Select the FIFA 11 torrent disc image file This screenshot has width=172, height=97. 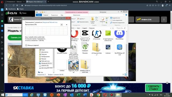(73, 51)
